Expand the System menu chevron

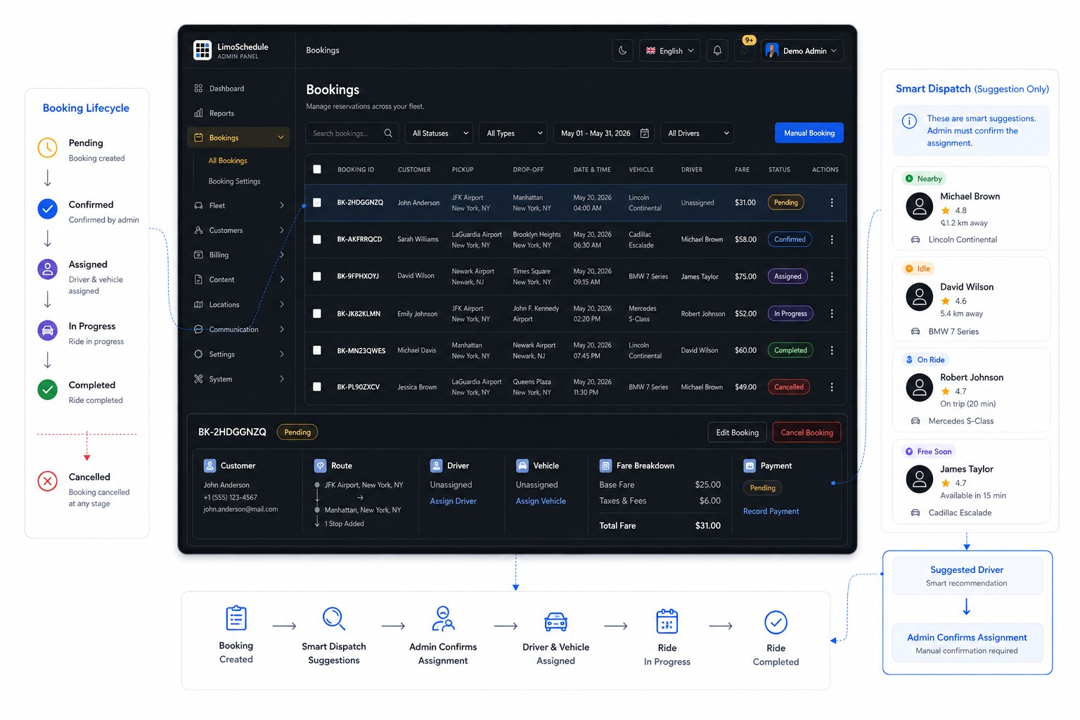282,379
